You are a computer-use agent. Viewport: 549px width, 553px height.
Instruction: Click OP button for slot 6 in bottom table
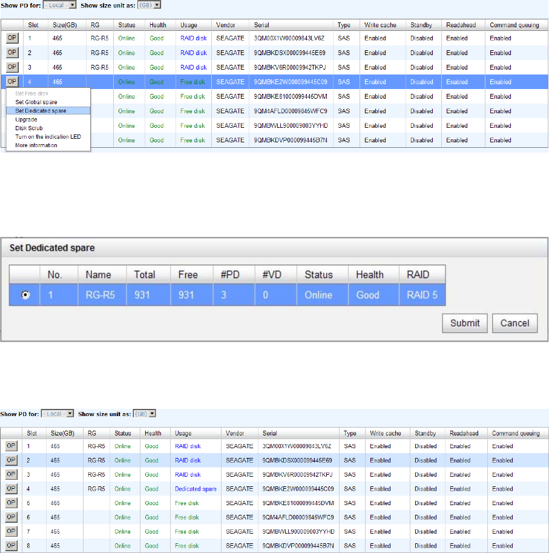[12, 517]
